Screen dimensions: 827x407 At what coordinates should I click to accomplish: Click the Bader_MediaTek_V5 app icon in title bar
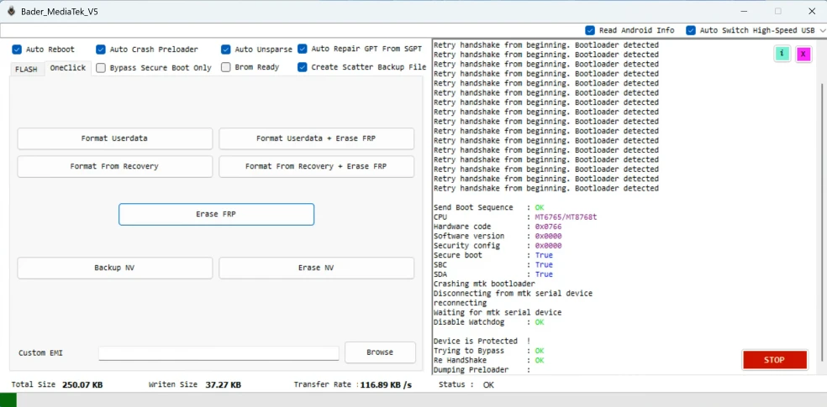[x=11, y=11]
